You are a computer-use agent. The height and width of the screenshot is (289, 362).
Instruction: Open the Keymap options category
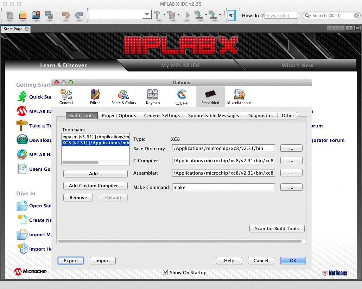(x=153, y=97)
